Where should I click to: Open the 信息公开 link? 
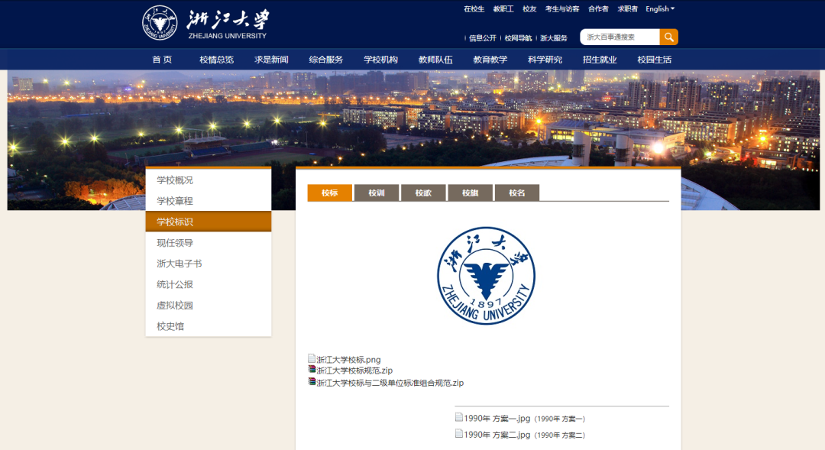pyautogui.click(x=483, y=38)
